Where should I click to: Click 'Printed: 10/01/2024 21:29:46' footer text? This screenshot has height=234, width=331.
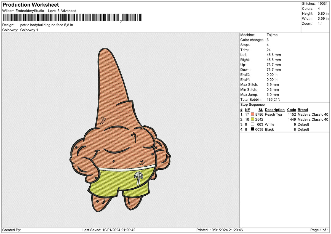click(x=220, y=230)
